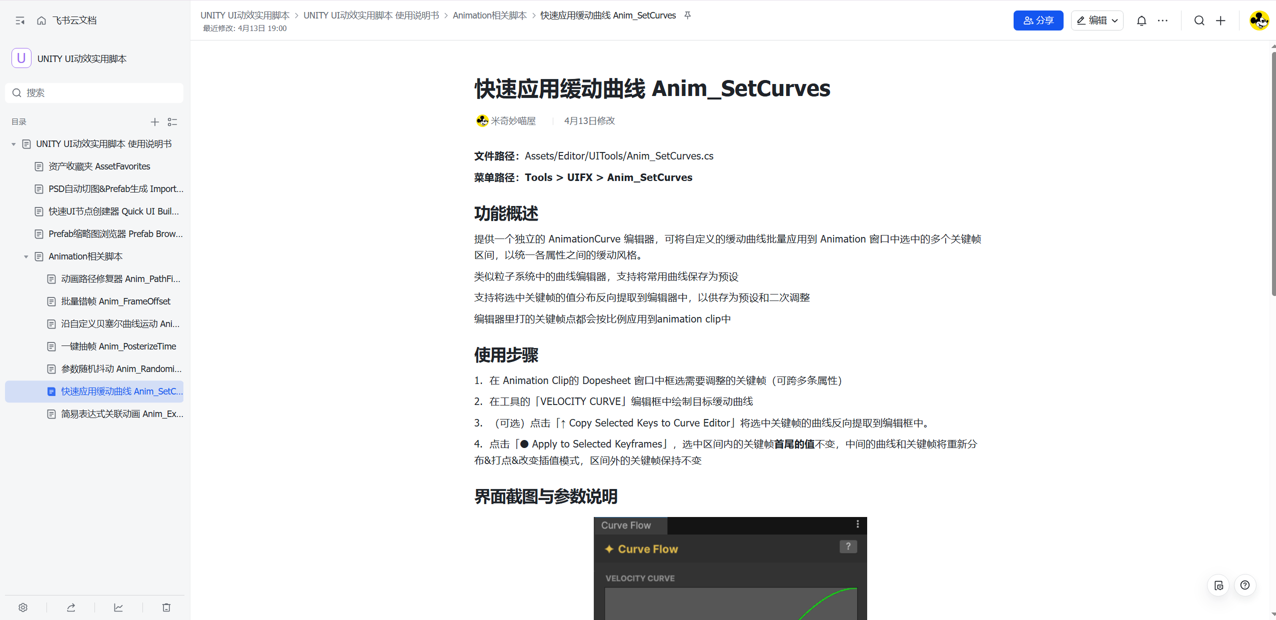Open notifications bell icon
The image size is (1276, 620).
tap(1142, 20)
